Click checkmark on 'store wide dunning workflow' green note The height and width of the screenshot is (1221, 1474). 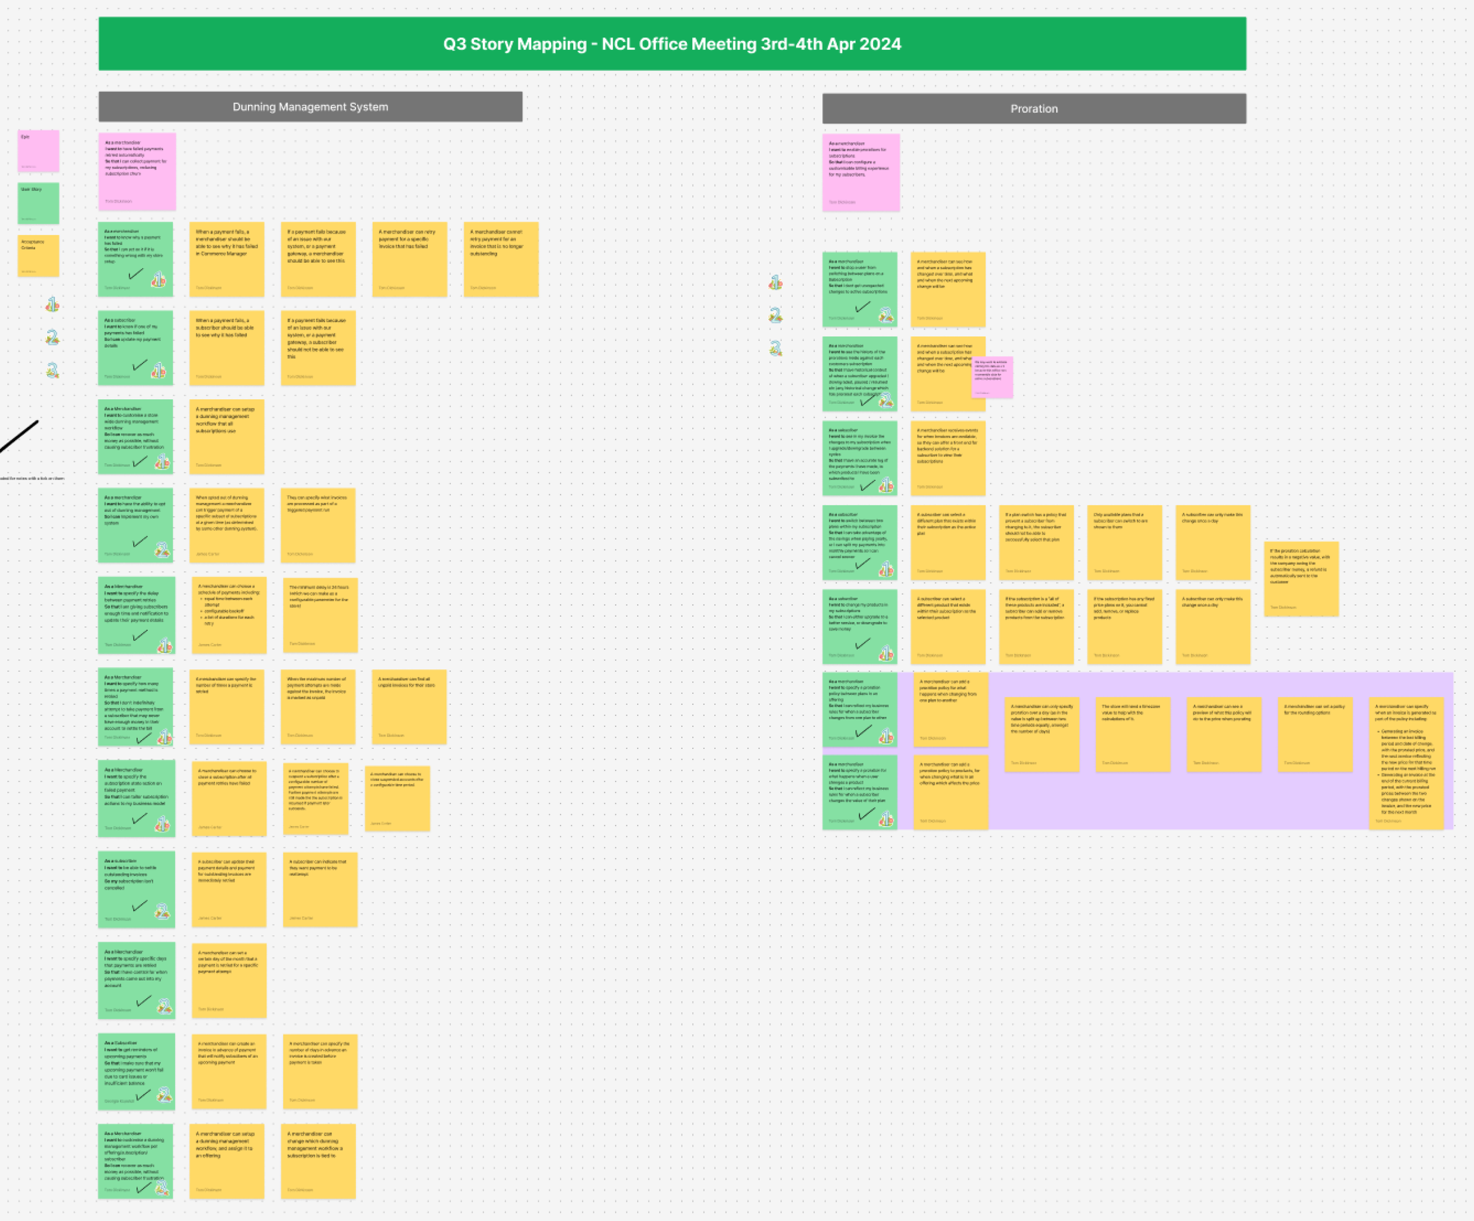[x=140, y=461]
